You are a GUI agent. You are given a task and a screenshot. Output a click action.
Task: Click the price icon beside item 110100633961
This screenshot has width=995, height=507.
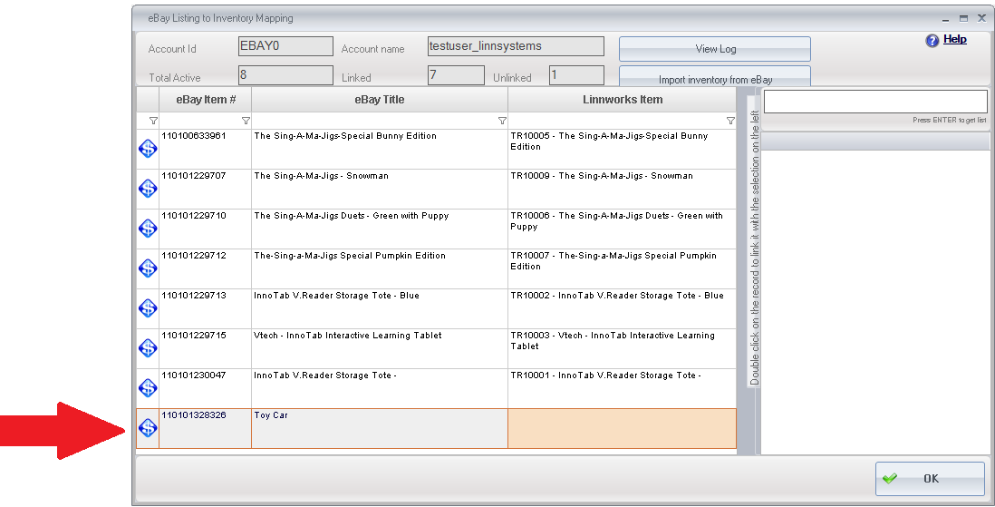coord(148,148)
